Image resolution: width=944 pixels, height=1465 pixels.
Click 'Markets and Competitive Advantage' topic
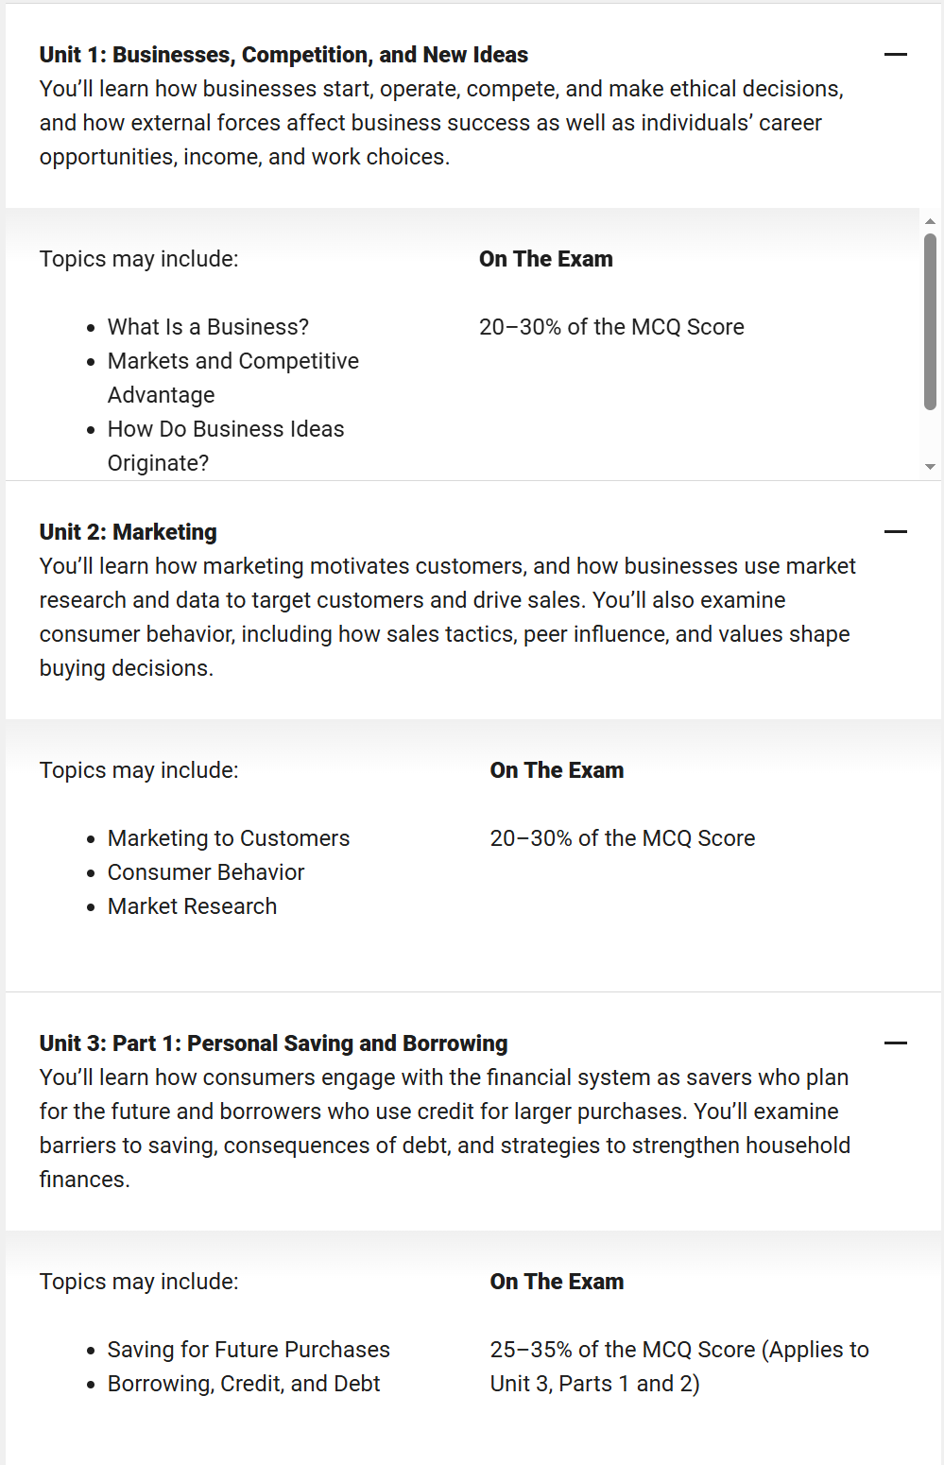click(x=233, y=378)
